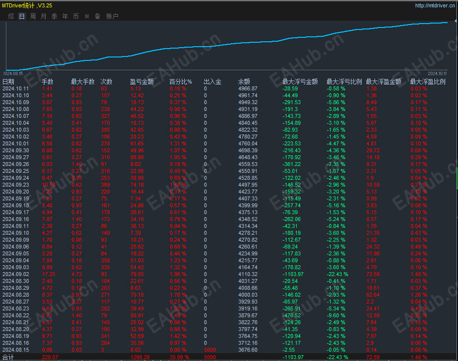Select the M tab
This screenshot has height=361, width=458.
pyautogui.click(x=87, y=16)
